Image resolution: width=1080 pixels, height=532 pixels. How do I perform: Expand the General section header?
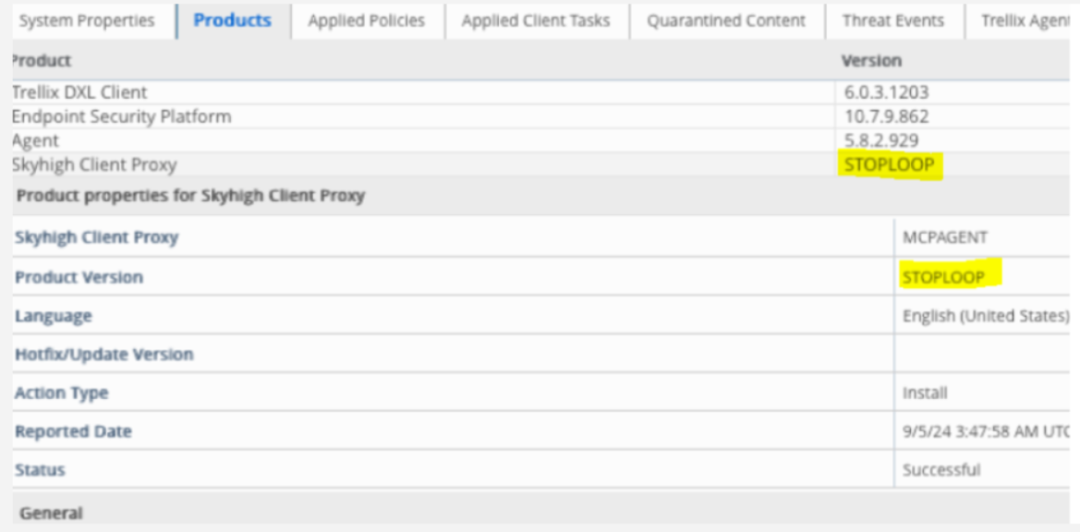coord(51,513)
